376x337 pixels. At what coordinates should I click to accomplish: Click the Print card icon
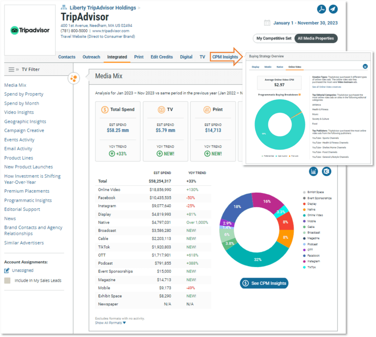[x=207, y=109]
